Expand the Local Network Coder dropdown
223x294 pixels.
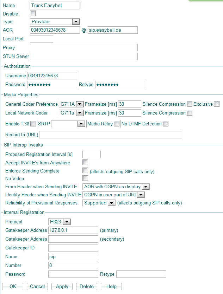[71, 113]
